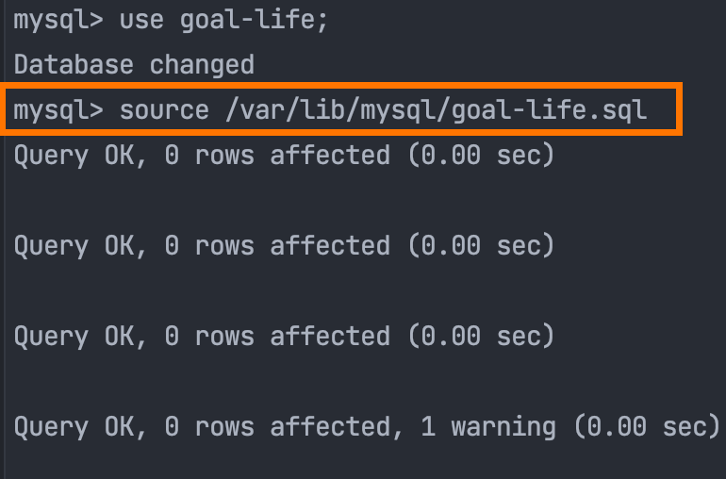726x479 pixels.
Task: Click "goal-life.sql" filename at end of path
Action: pos(550,110)
